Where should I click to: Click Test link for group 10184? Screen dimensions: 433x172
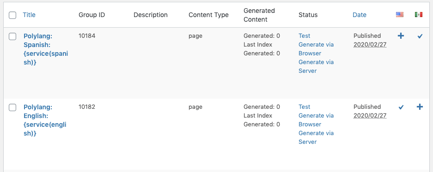point(305,36)
